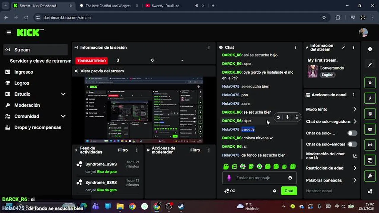The width and height of the screenshot is (379, 213).
Task: Click the points icon at the bottom of the right sidebar
Action: pyautogui.click(x=370, y=191)
